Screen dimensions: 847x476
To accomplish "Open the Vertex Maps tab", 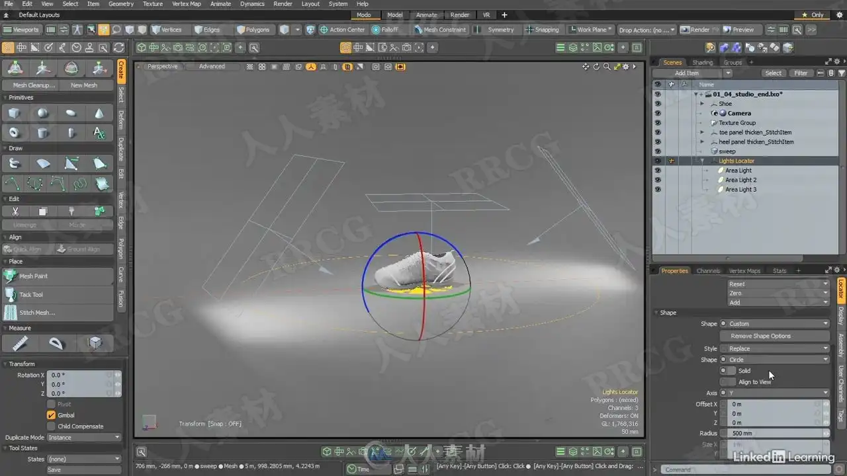I will click(x=745, y=271).
